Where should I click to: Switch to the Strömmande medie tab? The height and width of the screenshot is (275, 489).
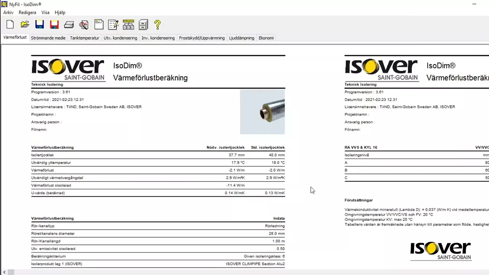(48, 38)
